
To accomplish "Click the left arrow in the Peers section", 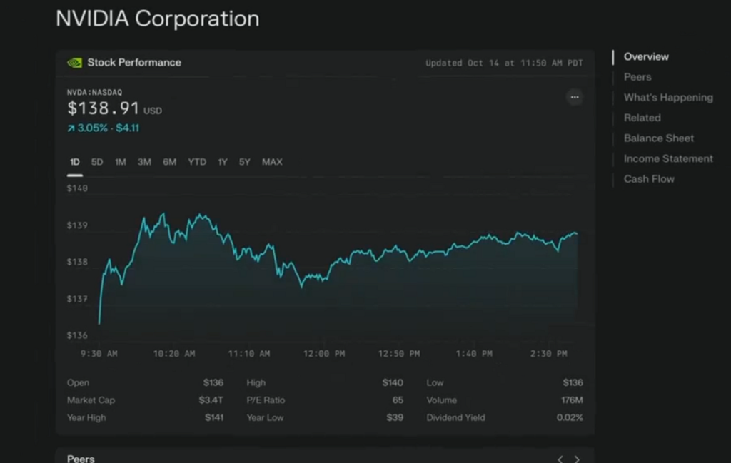I will (x=560, y=459).
